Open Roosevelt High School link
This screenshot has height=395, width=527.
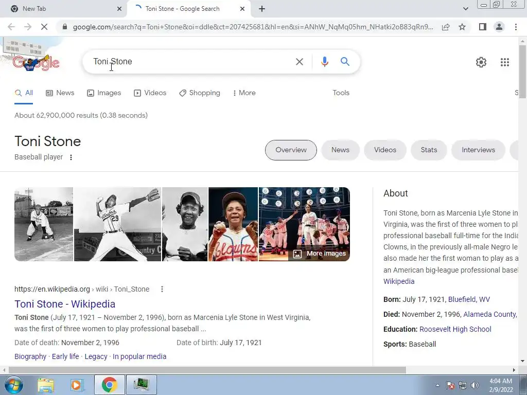point(455,329)
